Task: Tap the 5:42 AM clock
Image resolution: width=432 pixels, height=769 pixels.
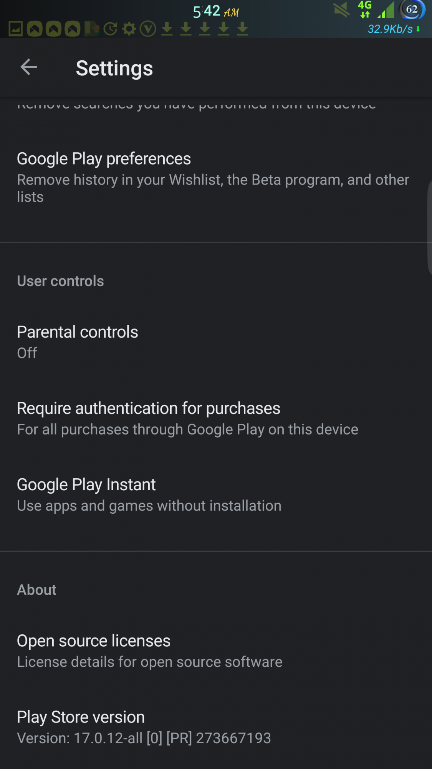Action: coord(215,12)
